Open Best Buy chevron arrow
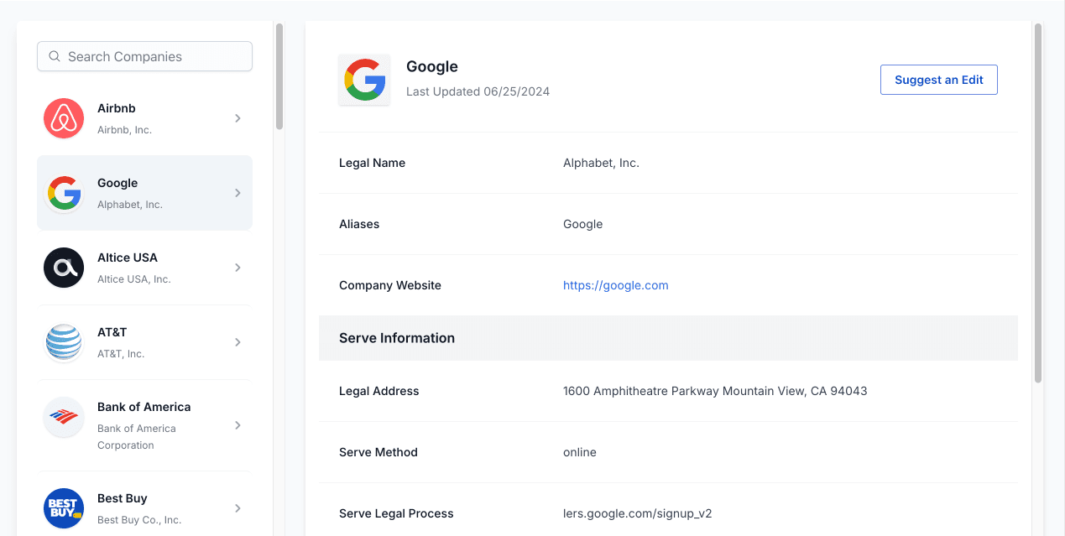 [x=238, y=508]
